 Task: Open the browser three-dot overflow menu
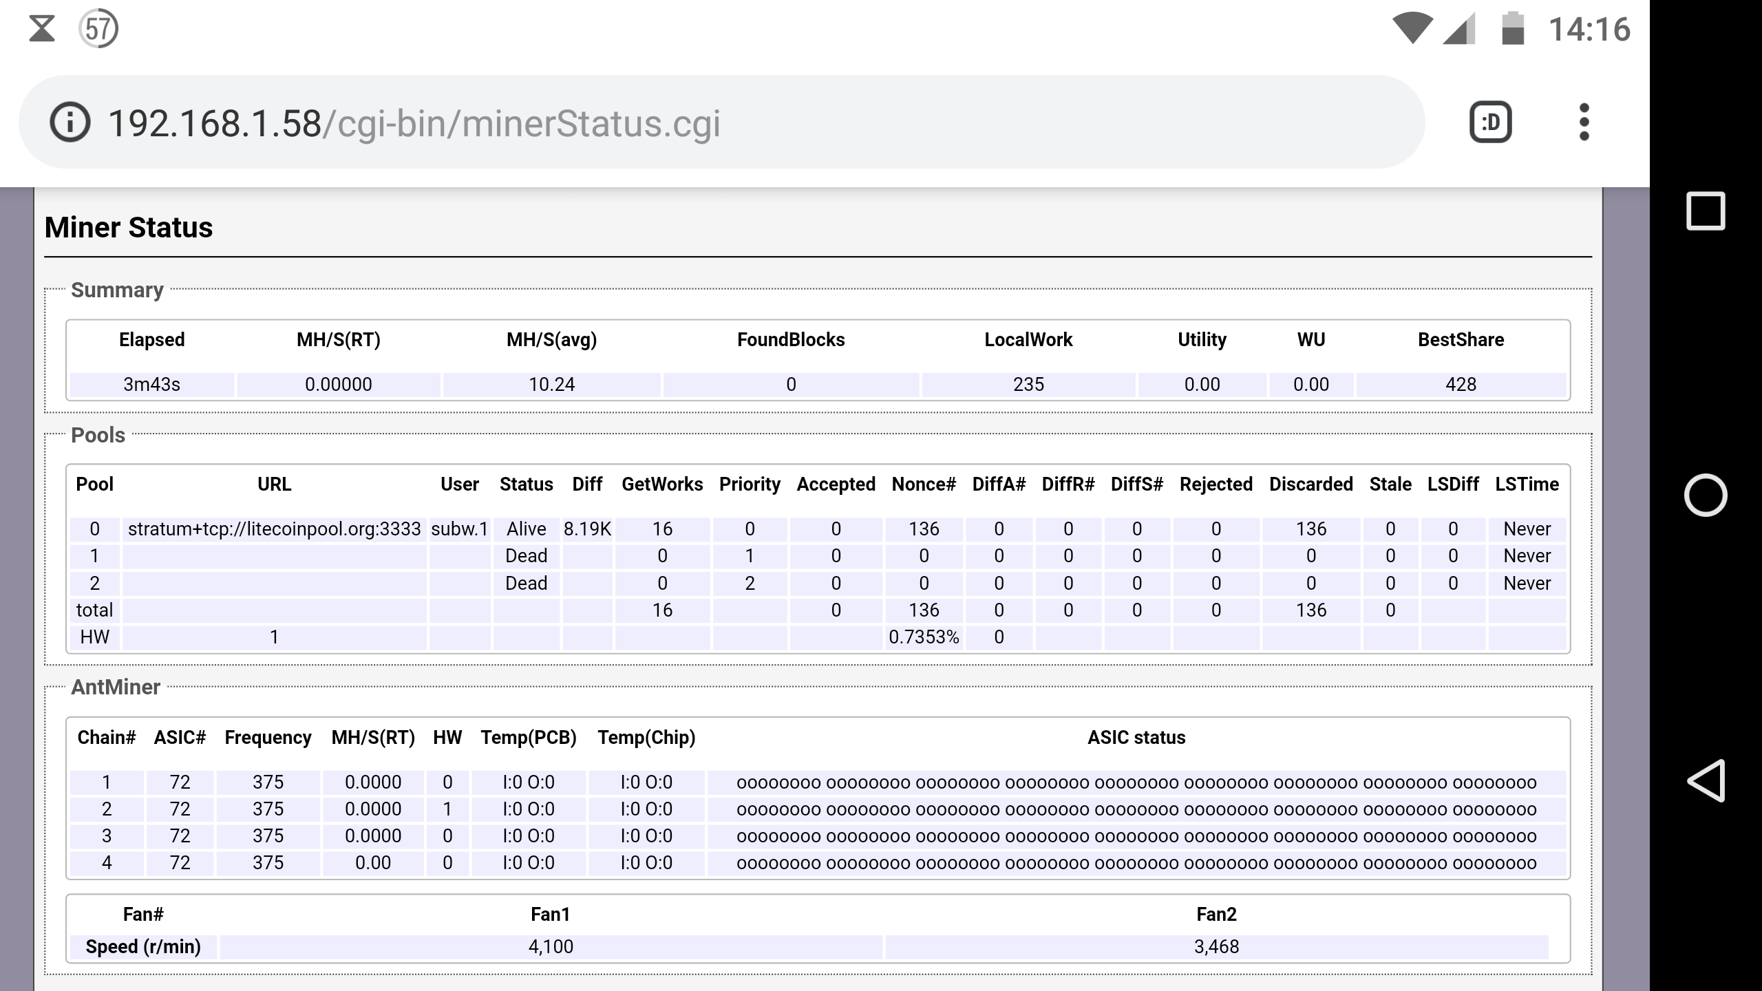tap(1584, 122)
